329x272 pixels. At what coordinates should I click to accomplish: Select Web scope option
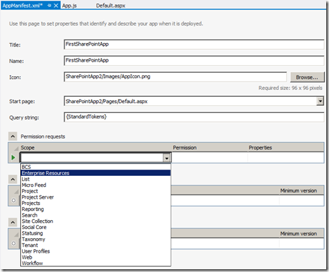(96, 257)
